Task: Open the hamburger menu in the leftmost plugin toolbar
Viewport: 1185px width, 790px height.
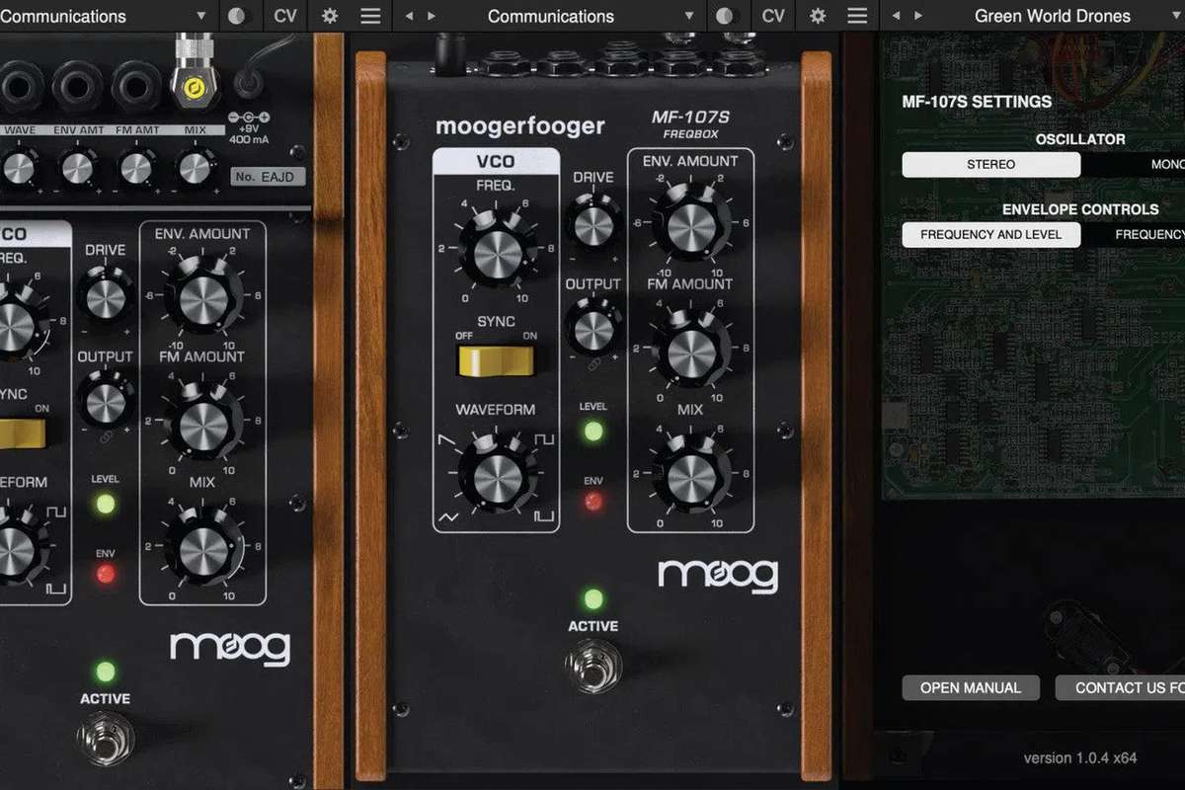Action: 370,16
